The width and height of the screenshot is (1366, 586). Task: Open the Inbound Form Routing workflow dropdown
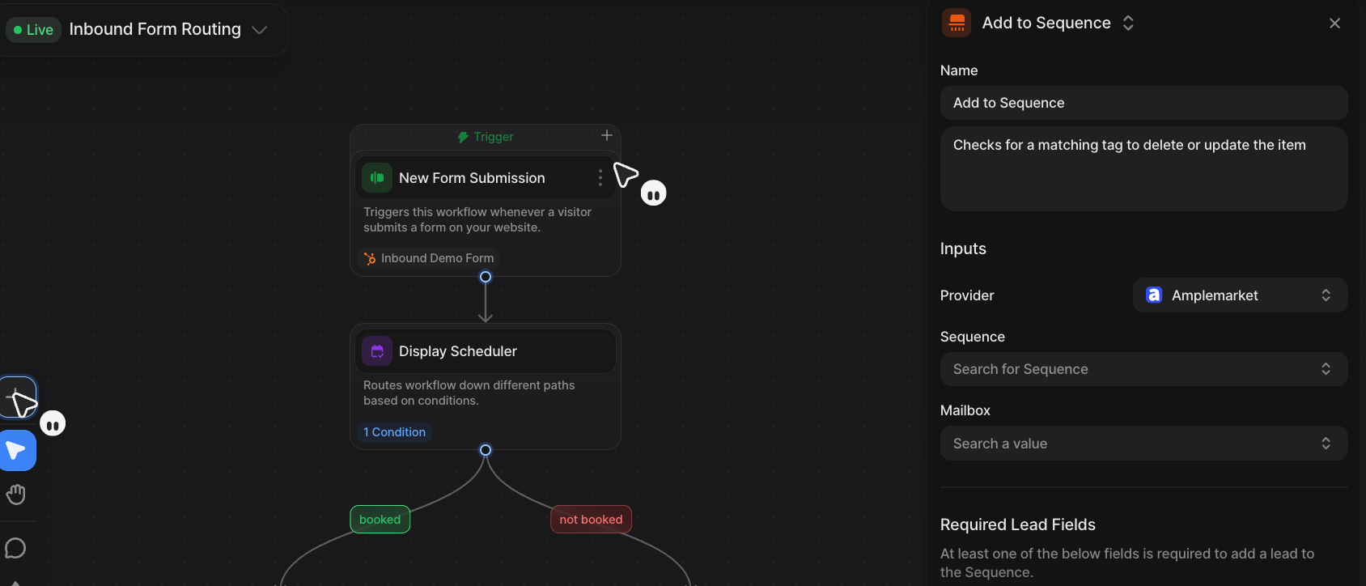[259, 30]
